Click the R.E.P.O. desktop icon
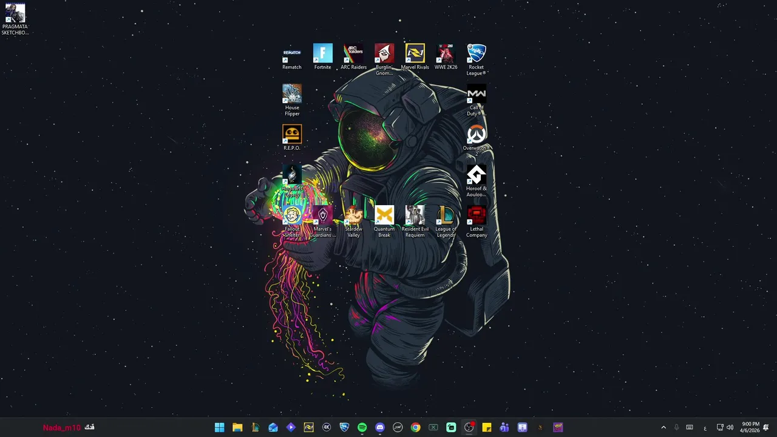Image resolution: width=777 pixels, height=437 pixels. [292, 138]
